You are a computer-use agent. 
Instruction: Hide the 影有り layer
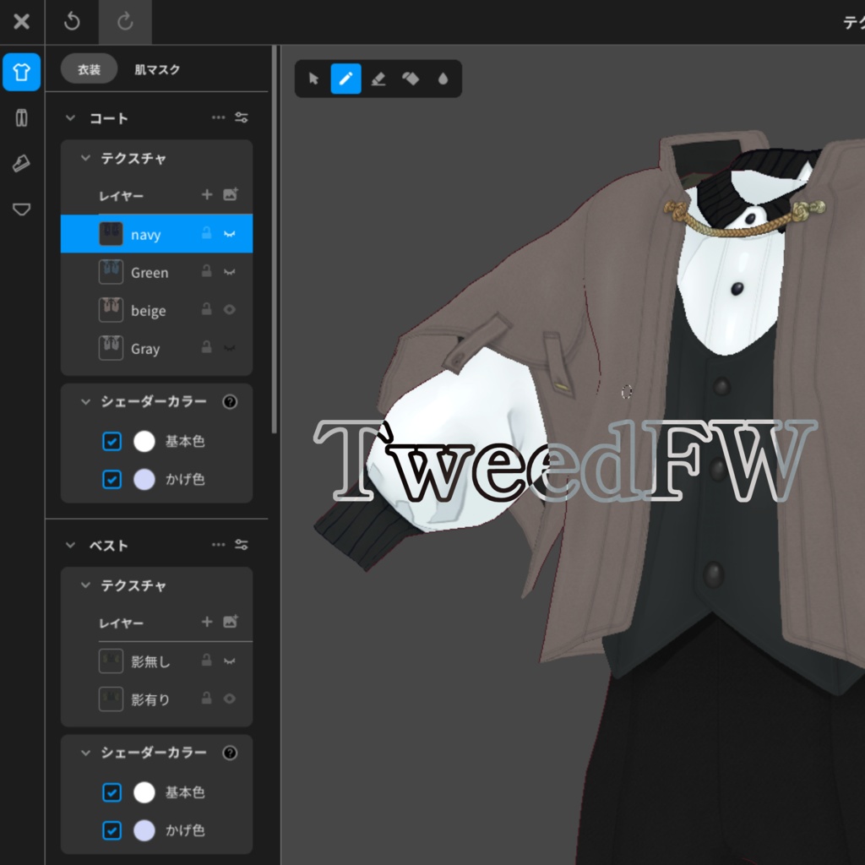[230, 699]
